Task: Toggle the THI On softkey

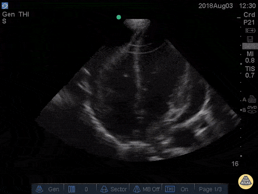Action: click(178, 189)
